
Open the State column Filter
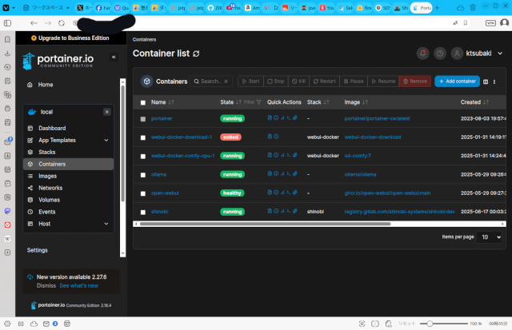[253, 102]
